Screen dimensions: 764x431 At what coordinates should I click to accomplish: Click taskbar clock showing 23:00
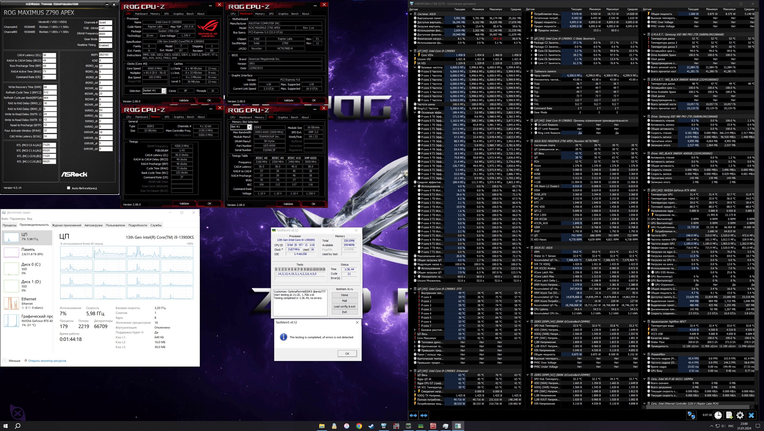click(744, 426)
